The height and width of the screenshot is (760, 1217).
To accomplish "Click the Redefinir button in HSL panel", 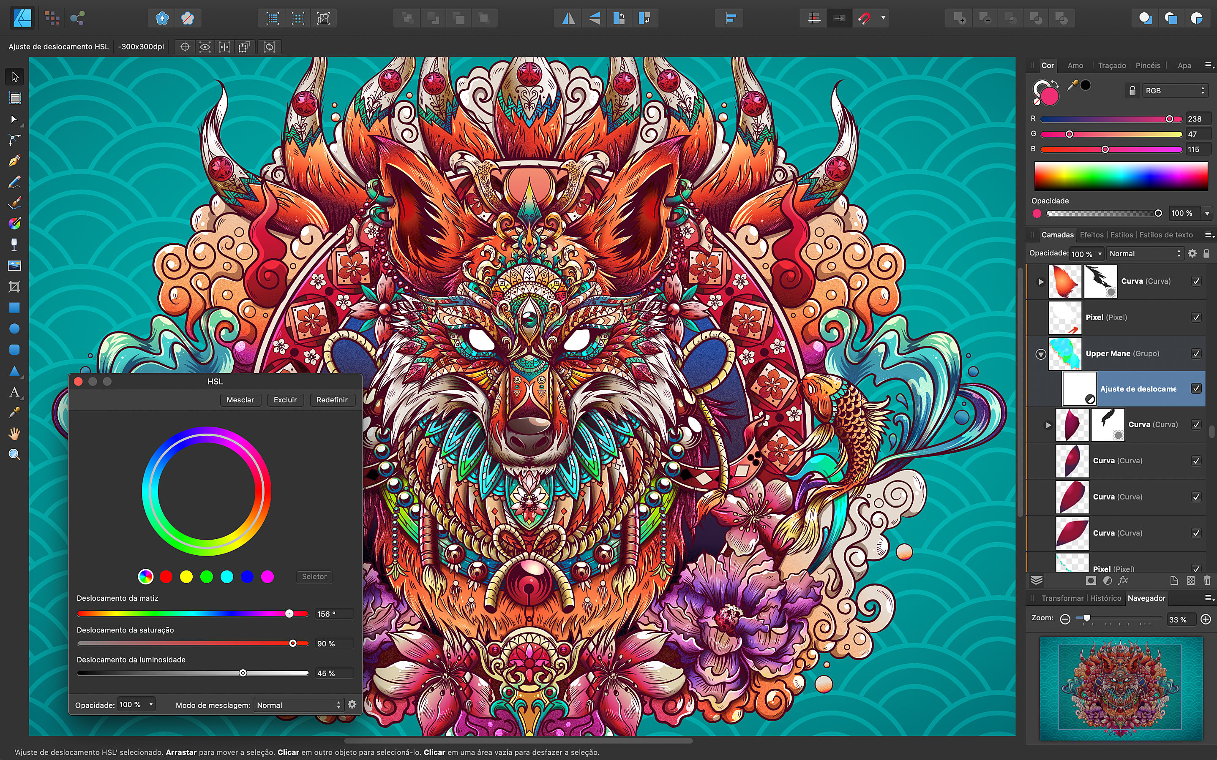I will click(332, 399).
